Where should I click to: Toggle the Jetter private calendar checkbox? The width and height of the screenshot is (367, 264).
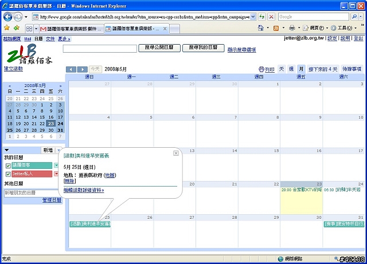tap(8, 174)
